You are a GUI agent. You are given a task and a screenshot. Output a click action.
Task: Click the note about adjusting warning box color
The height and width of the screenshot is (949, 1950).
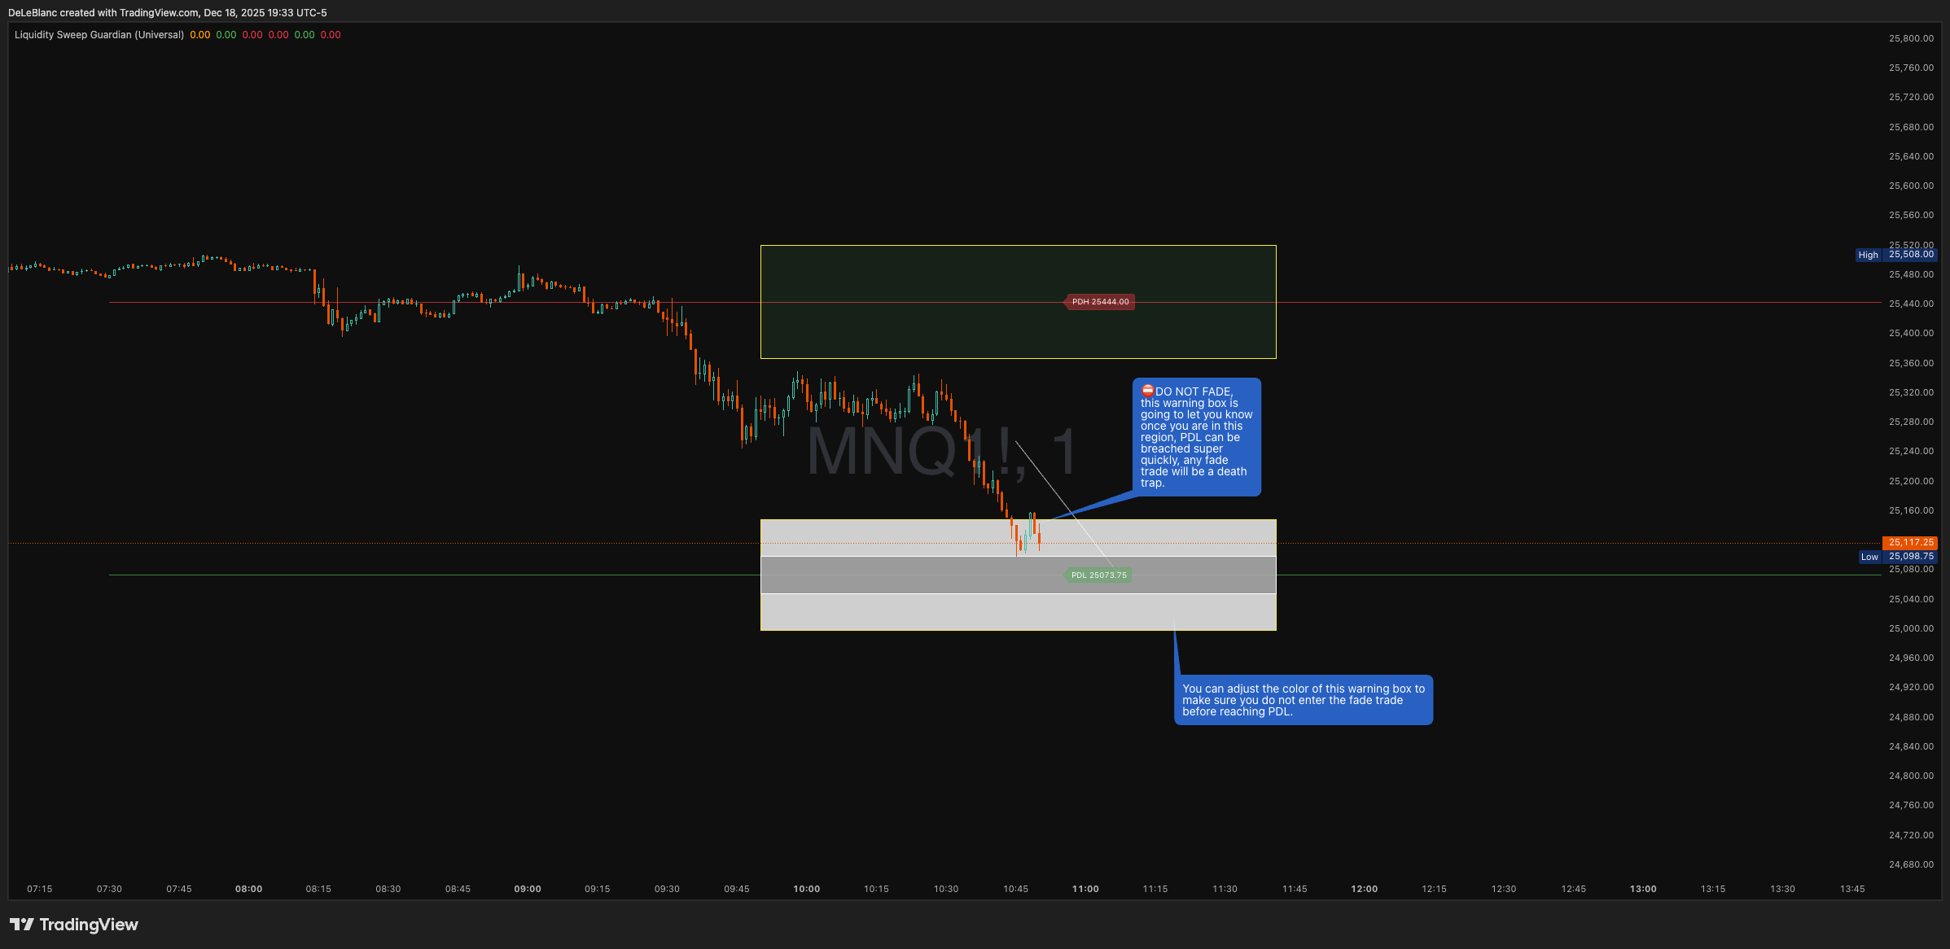tap(1303, 700)
